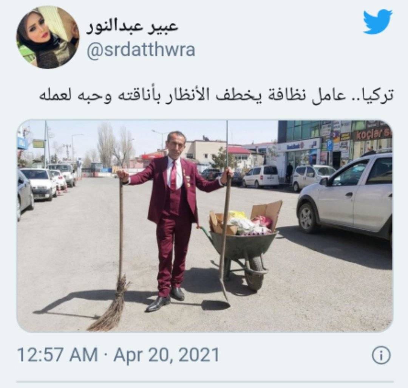Open the author's round profile picture

[48, 37]
